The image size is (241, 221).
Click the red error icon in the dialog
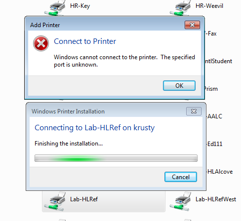point(41,43)
